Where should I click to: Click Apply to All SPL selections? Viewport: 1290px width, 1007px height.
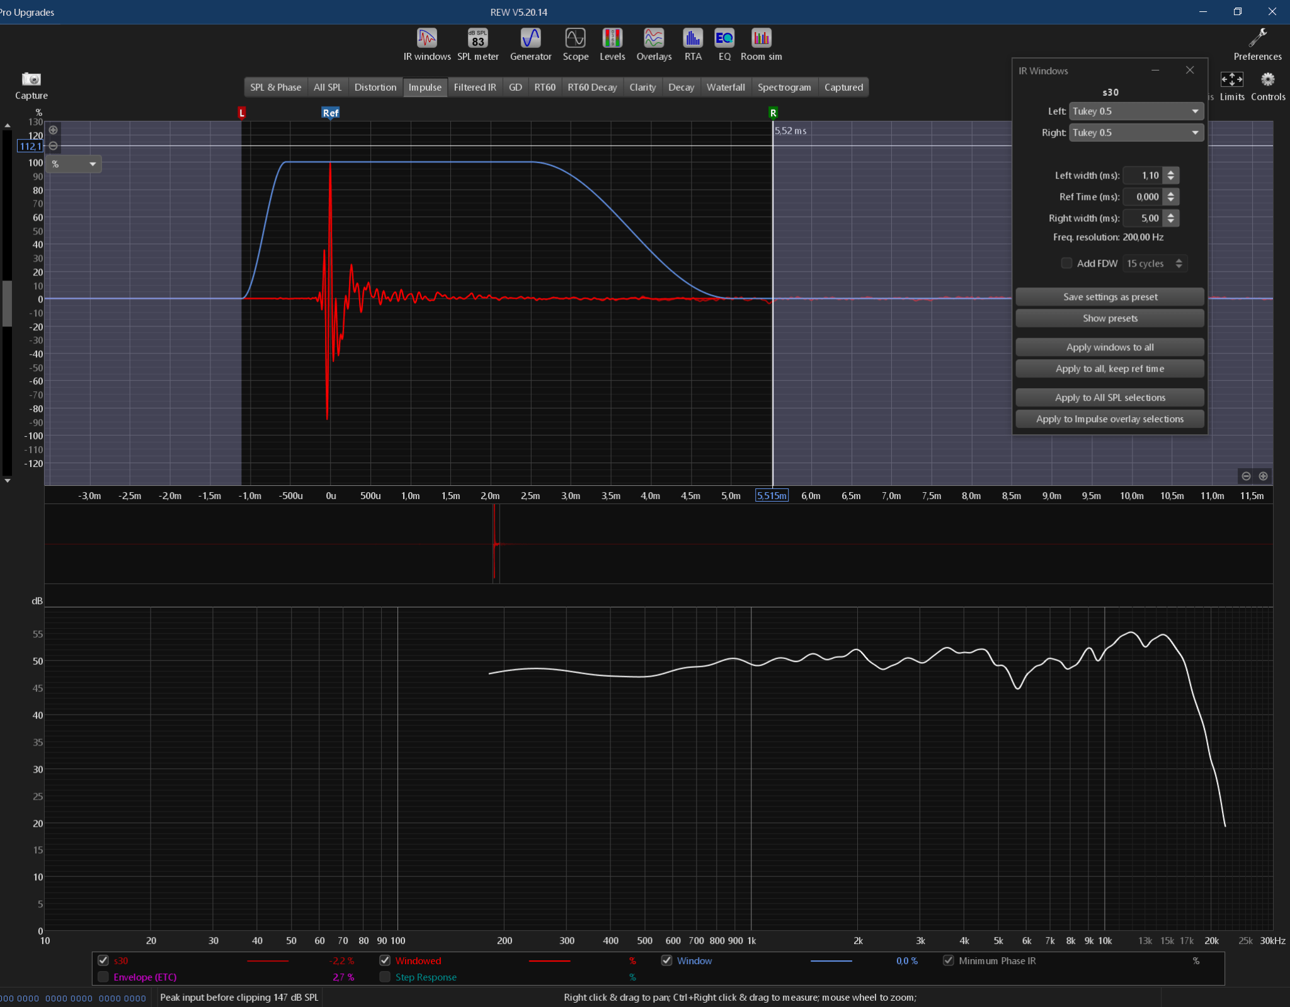tap(1110, 398)
